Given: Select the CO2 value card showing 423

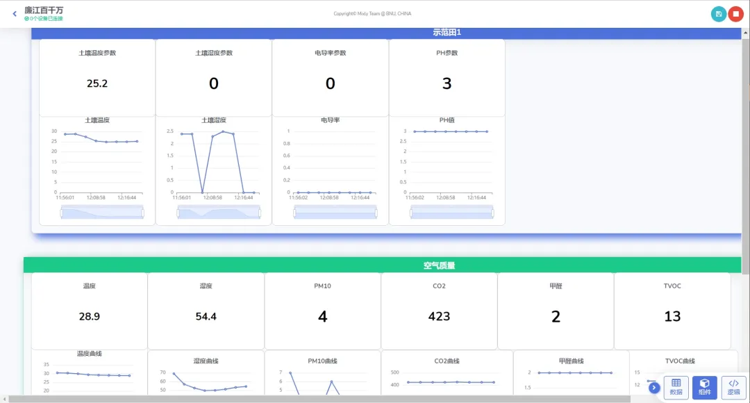Looking at the screenshot, I should pyautogui.click(x=439, y=311).
